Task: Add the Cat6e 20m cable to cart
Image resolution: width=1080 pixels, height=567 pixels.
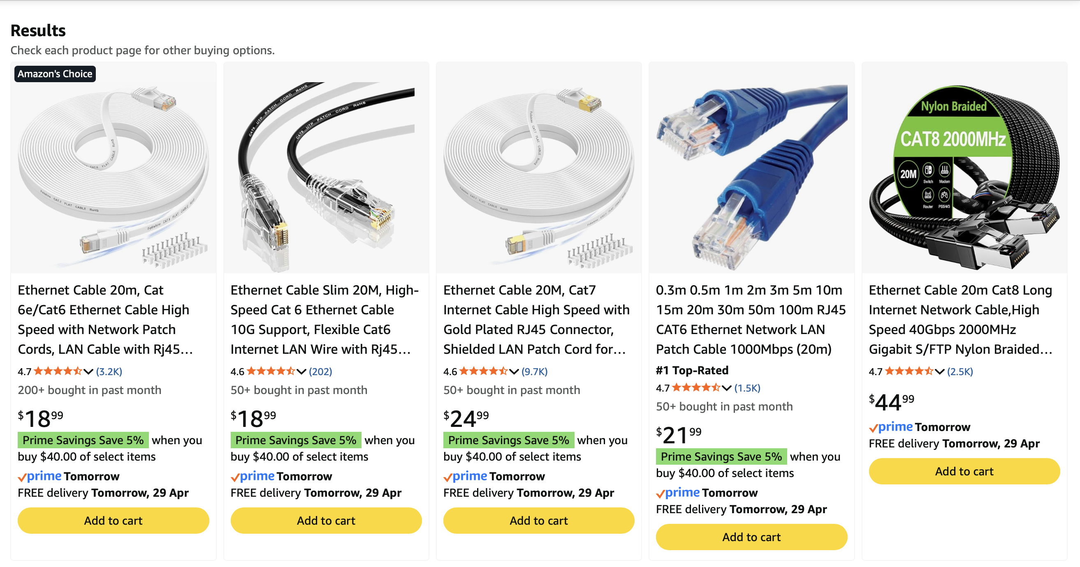Action: pyautogui.click(x=112, y=521)
